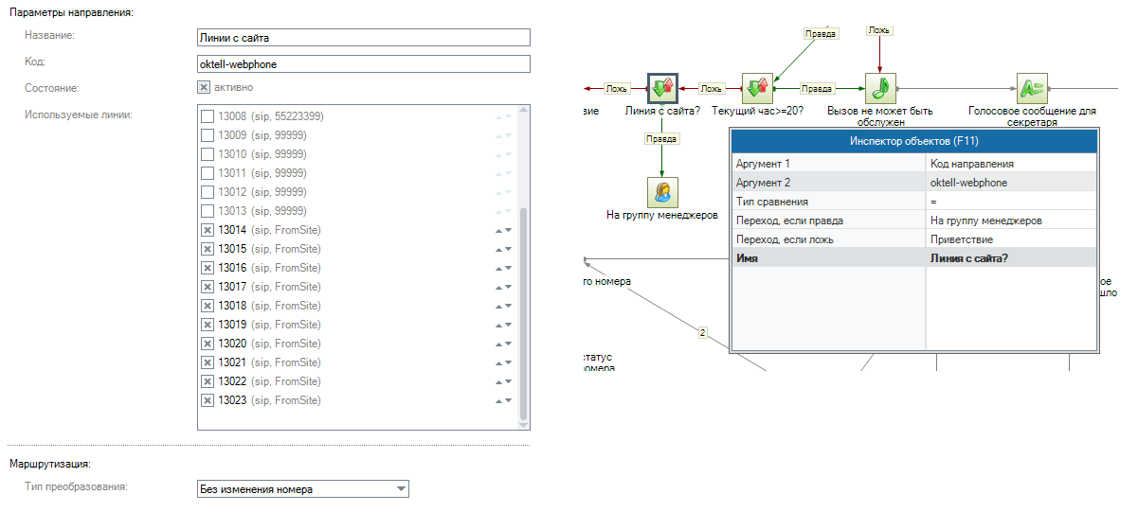Click the 'Состояние:' label
This screenshot has height=512, width=1138.
51,88
